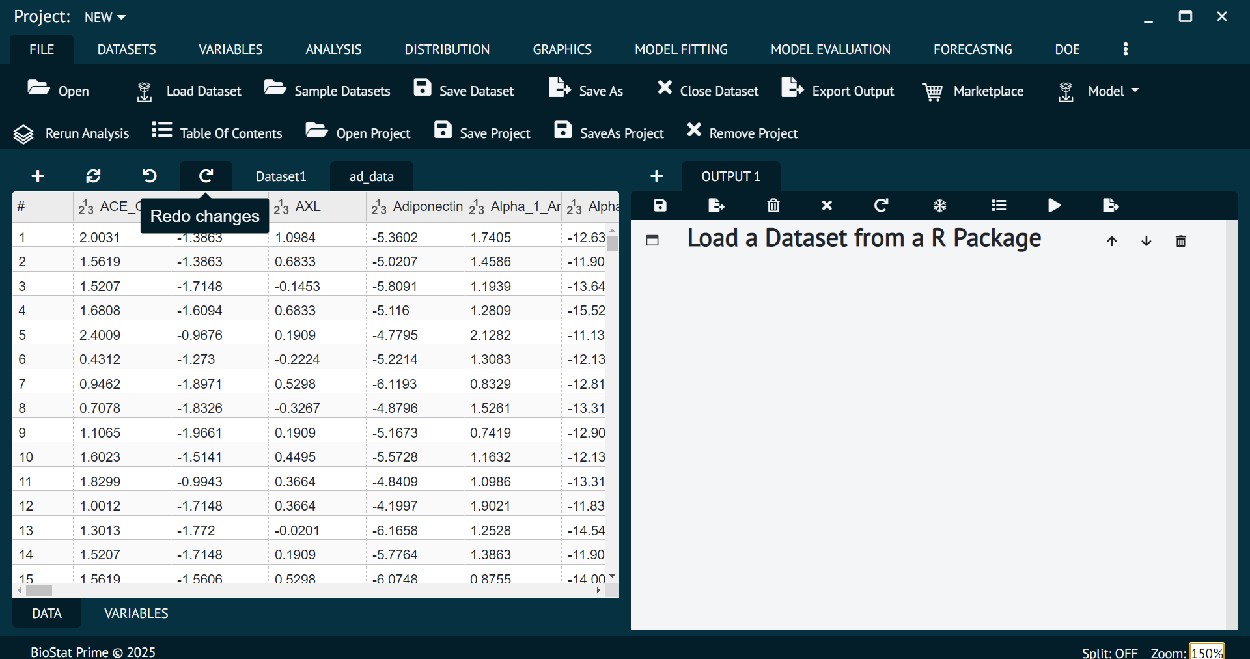Delete output using the trash icon
The height and width of the screenshot is (659, 1250).
point(773,206)
